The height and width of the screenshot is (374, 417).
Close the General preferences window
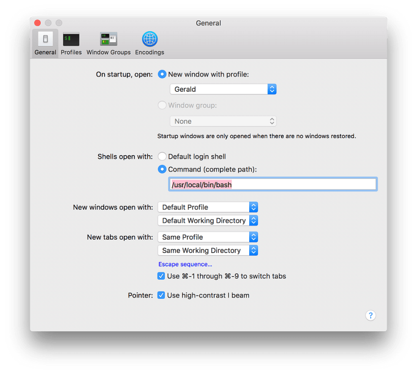[37, 23]
